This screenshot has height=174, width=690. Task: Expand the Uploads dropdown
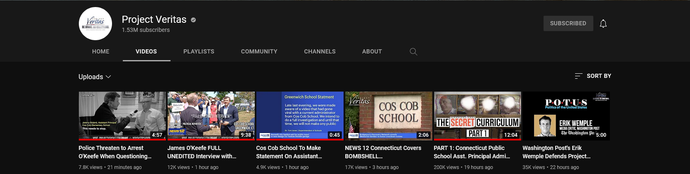[95, 77]
